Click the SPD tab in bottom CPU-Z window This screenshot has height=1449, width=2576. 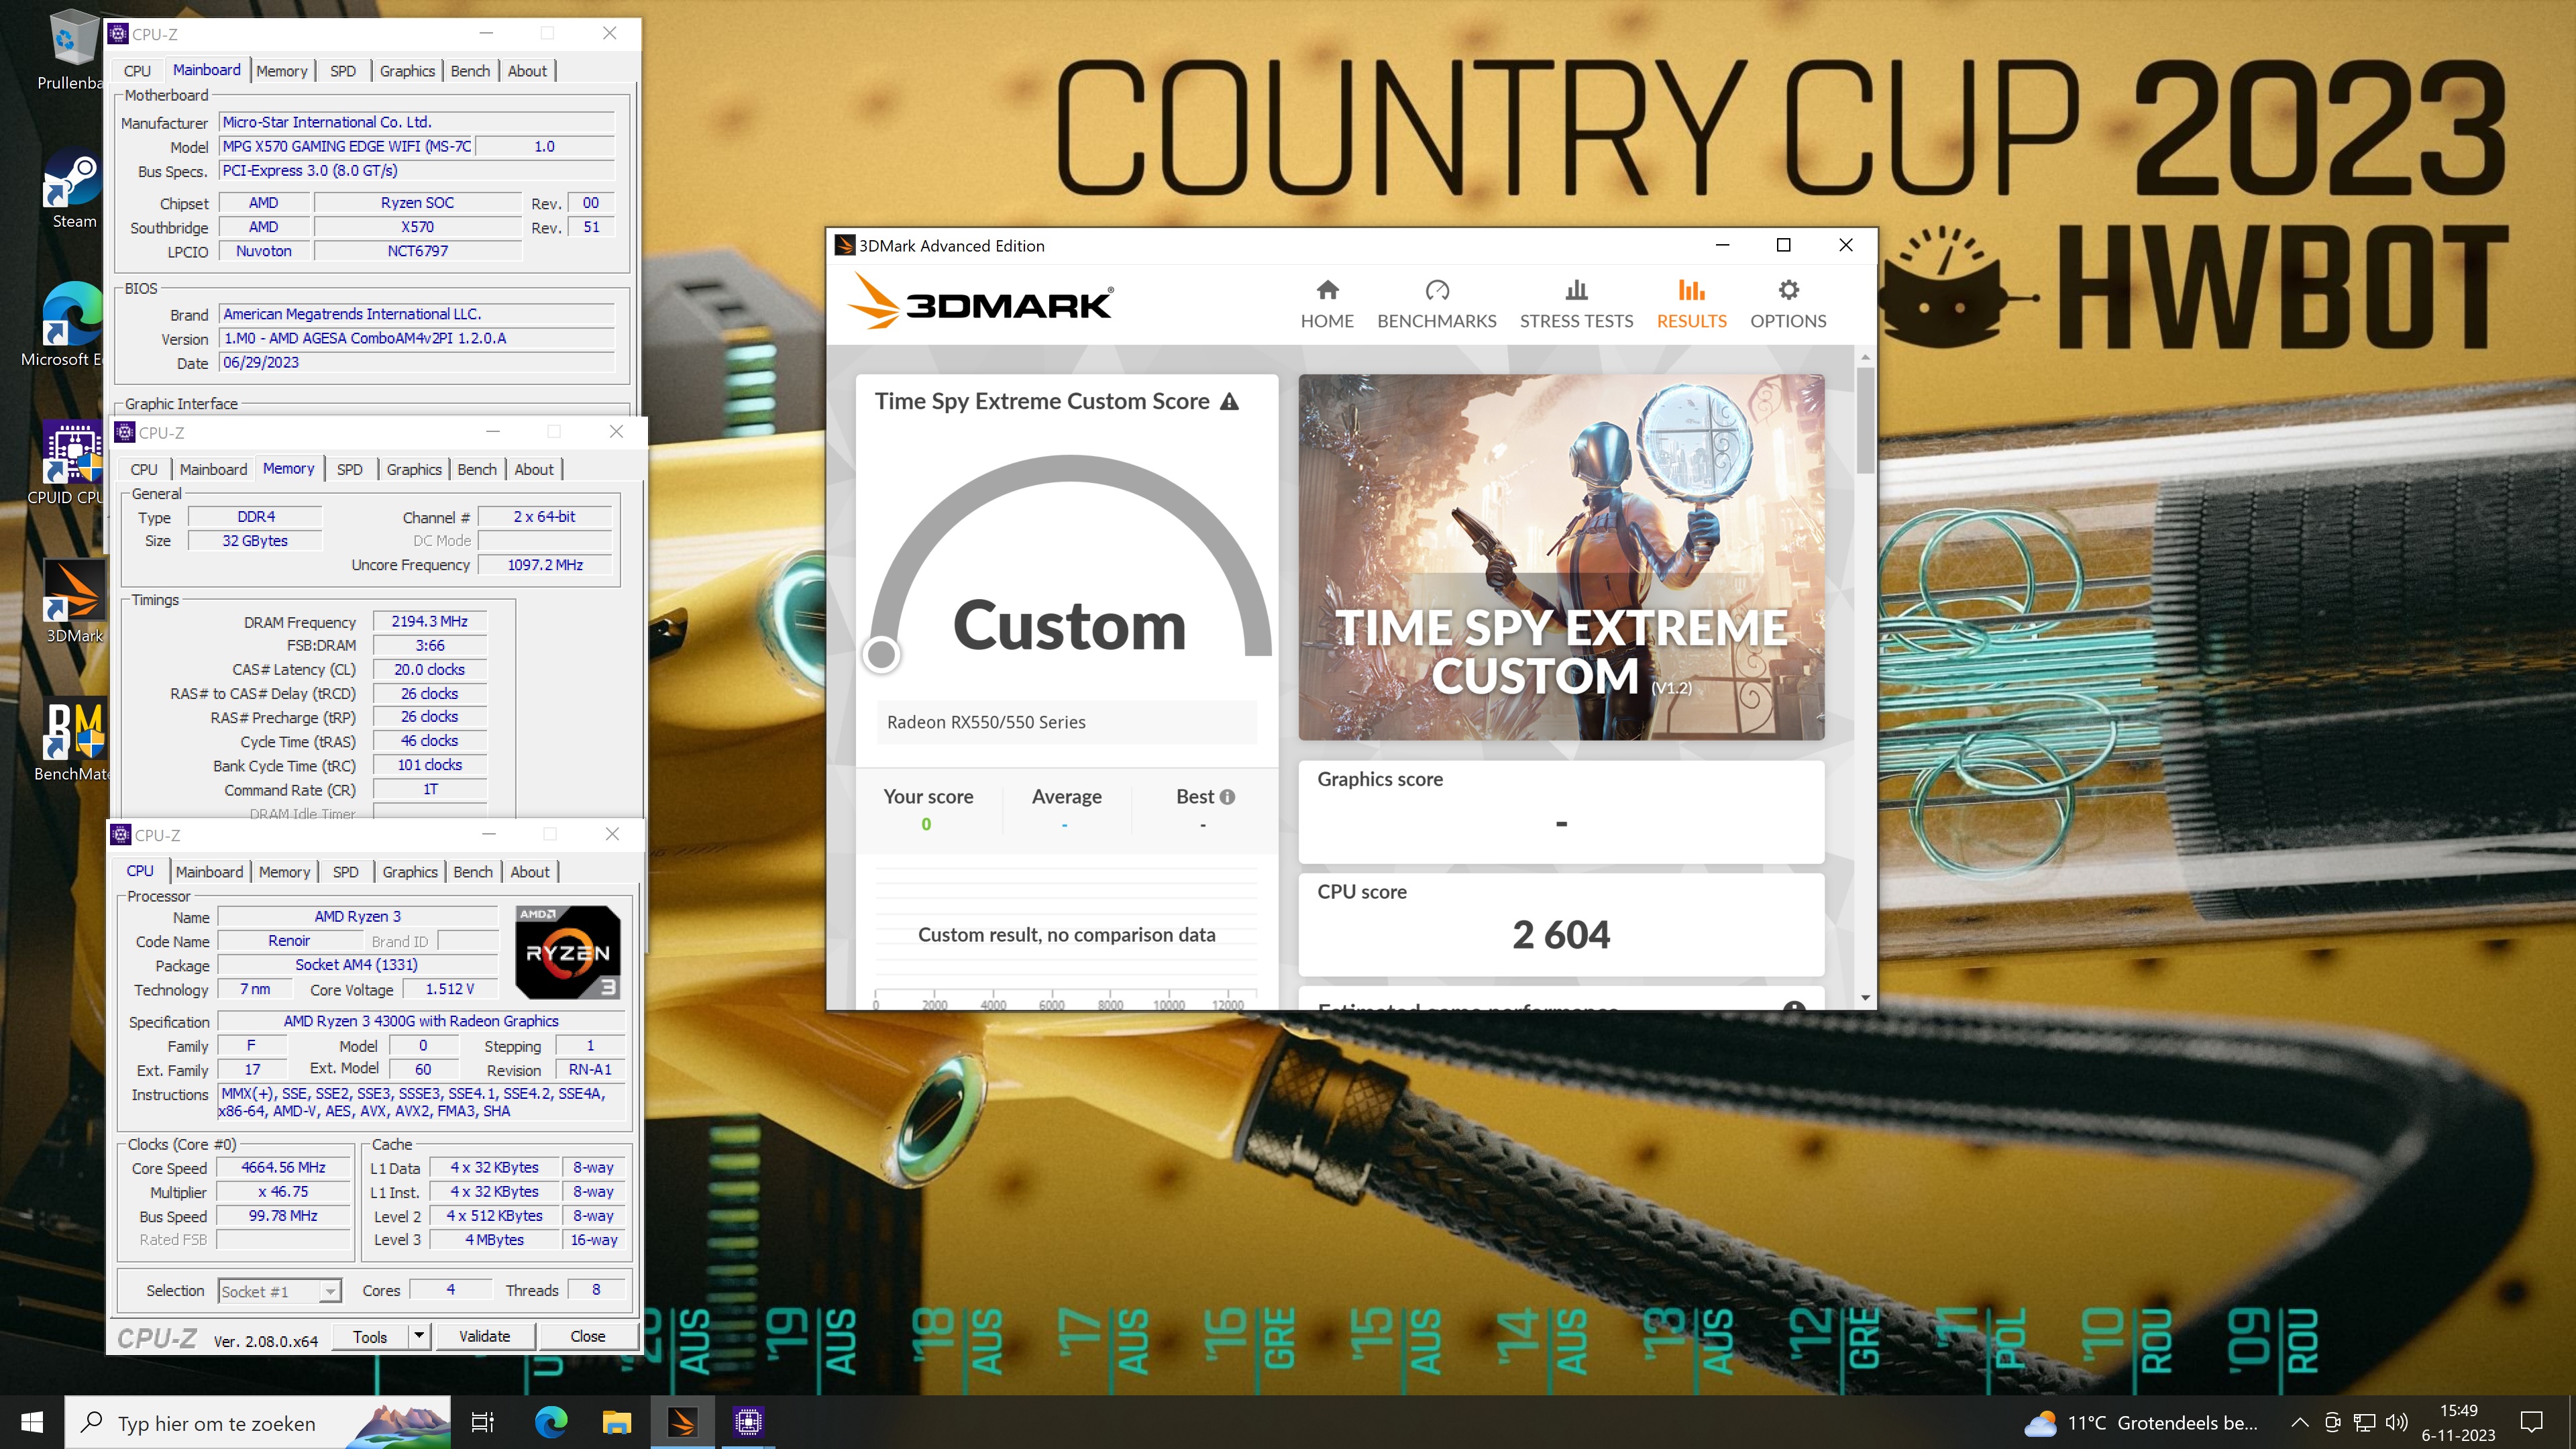point(345,872)
